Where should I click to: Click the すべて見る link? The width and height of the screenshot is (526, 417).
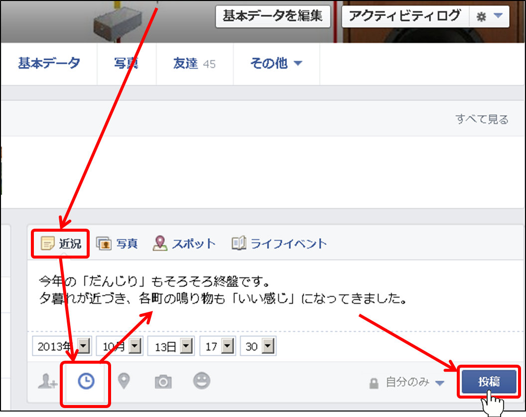[x=482, y=119]
